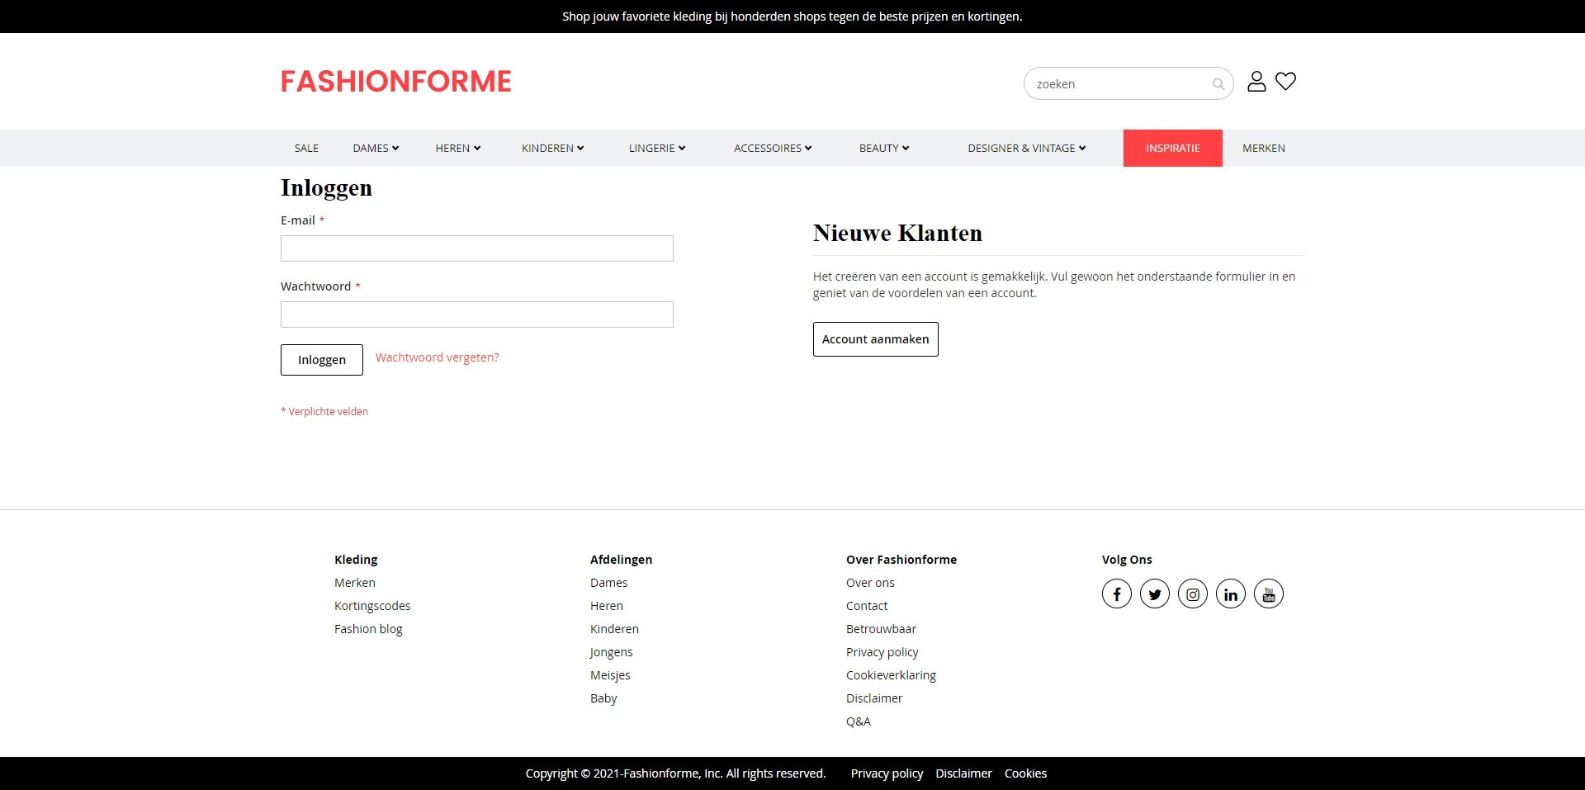The image size is (1585, 790).
Task: Open the Twitter social icon
Action: (1154, 594)
